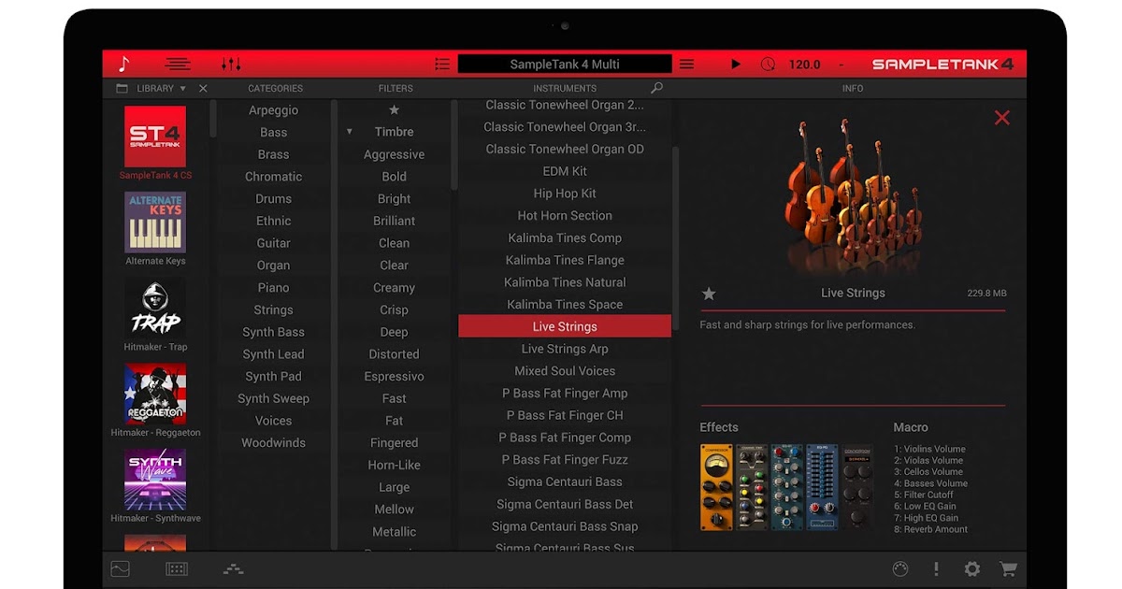Select the Synth Pad category
Image resolution: width=1122 pixels, height=589 pixels.
[273, 377]
